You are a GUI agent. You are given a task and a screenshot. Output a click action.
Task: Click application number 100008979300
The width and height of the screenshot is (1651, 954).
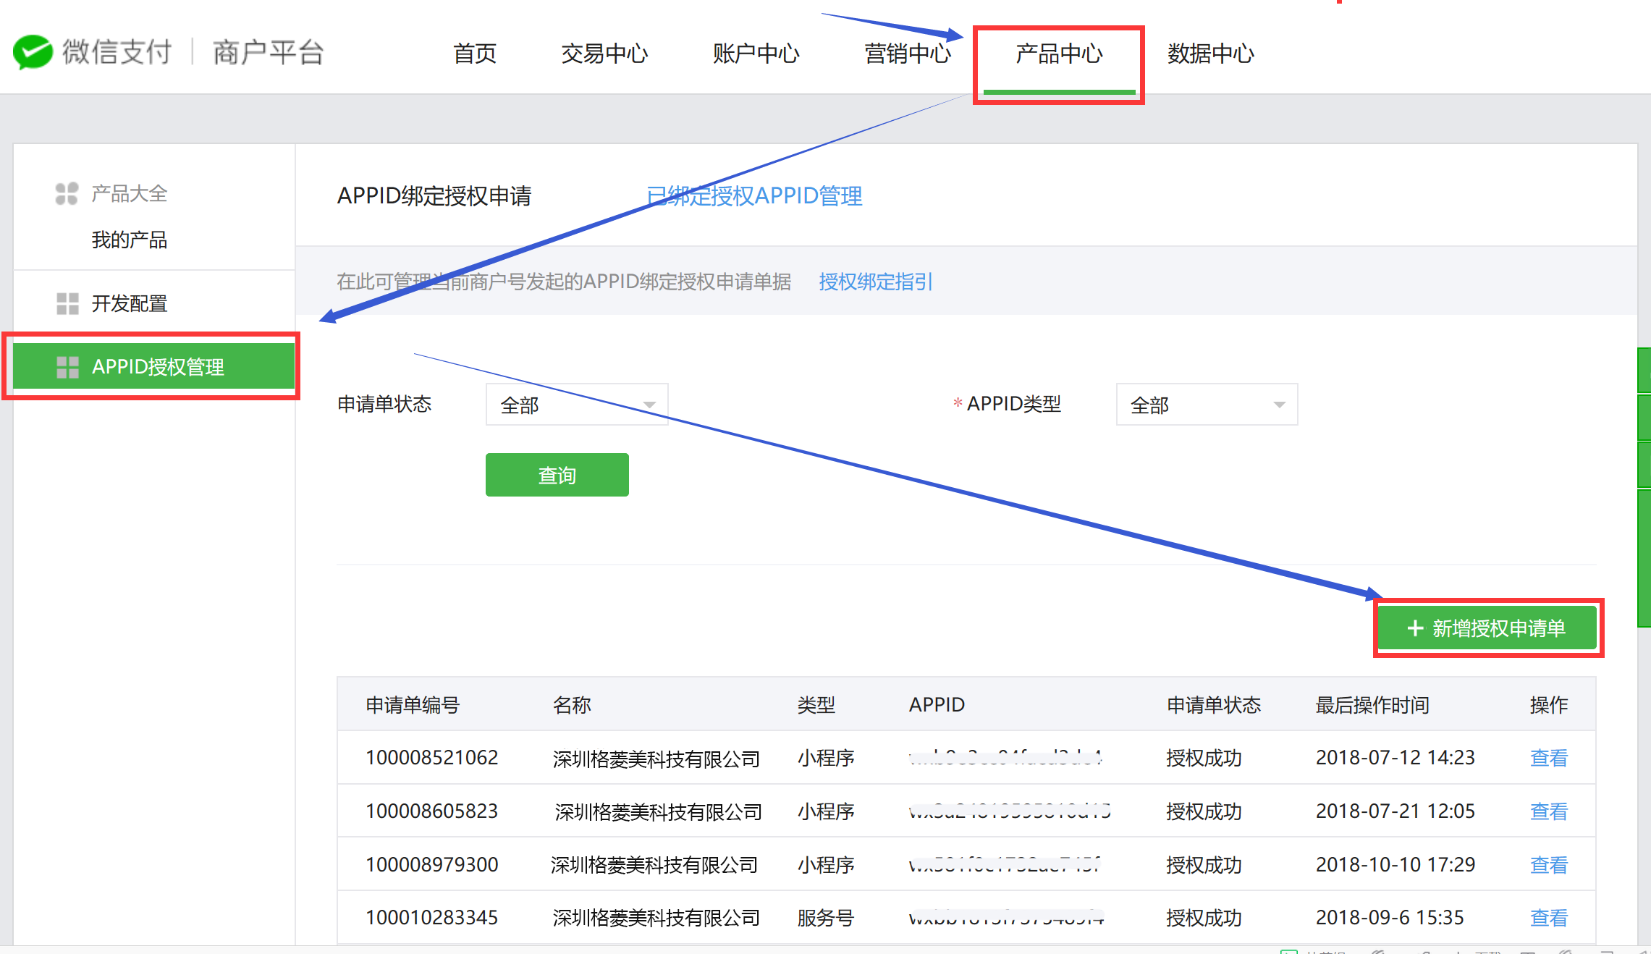coord(432,865)
